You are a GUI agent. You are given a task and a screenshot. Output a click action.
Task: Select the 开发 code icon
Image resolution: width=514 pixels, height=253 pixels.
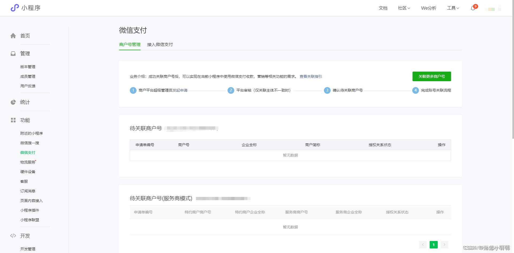point(13,236)
